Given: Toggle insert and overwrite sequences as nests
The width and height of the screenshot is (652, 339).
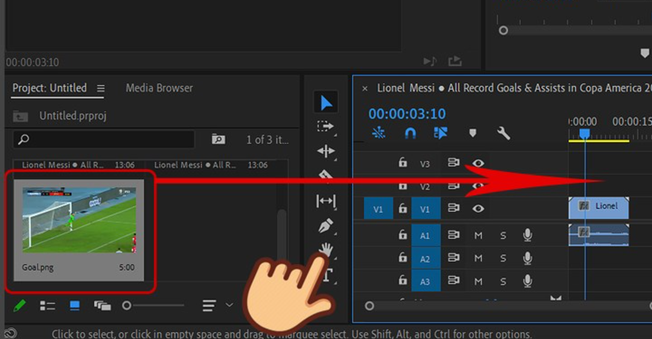Looking at the screenshot, I should coord(379,133).
